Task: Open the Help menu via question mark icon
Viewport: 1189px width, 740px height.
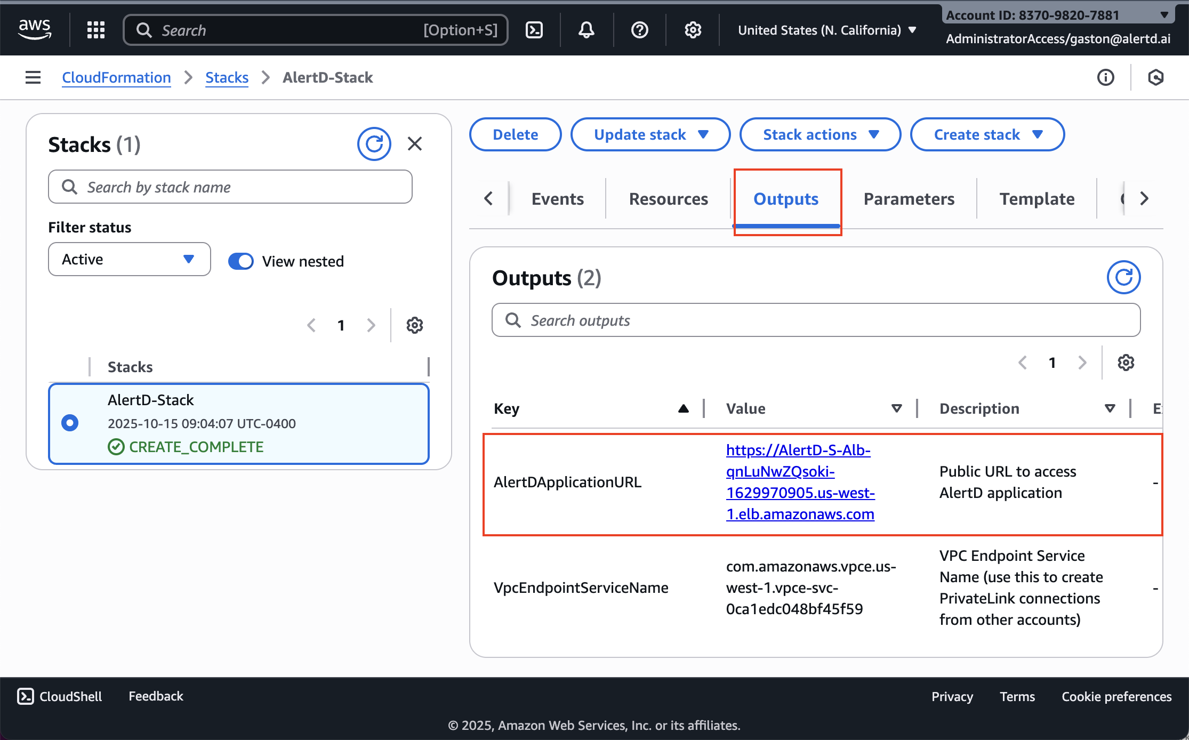Action: pyautogui.click(x=639, y=30)
